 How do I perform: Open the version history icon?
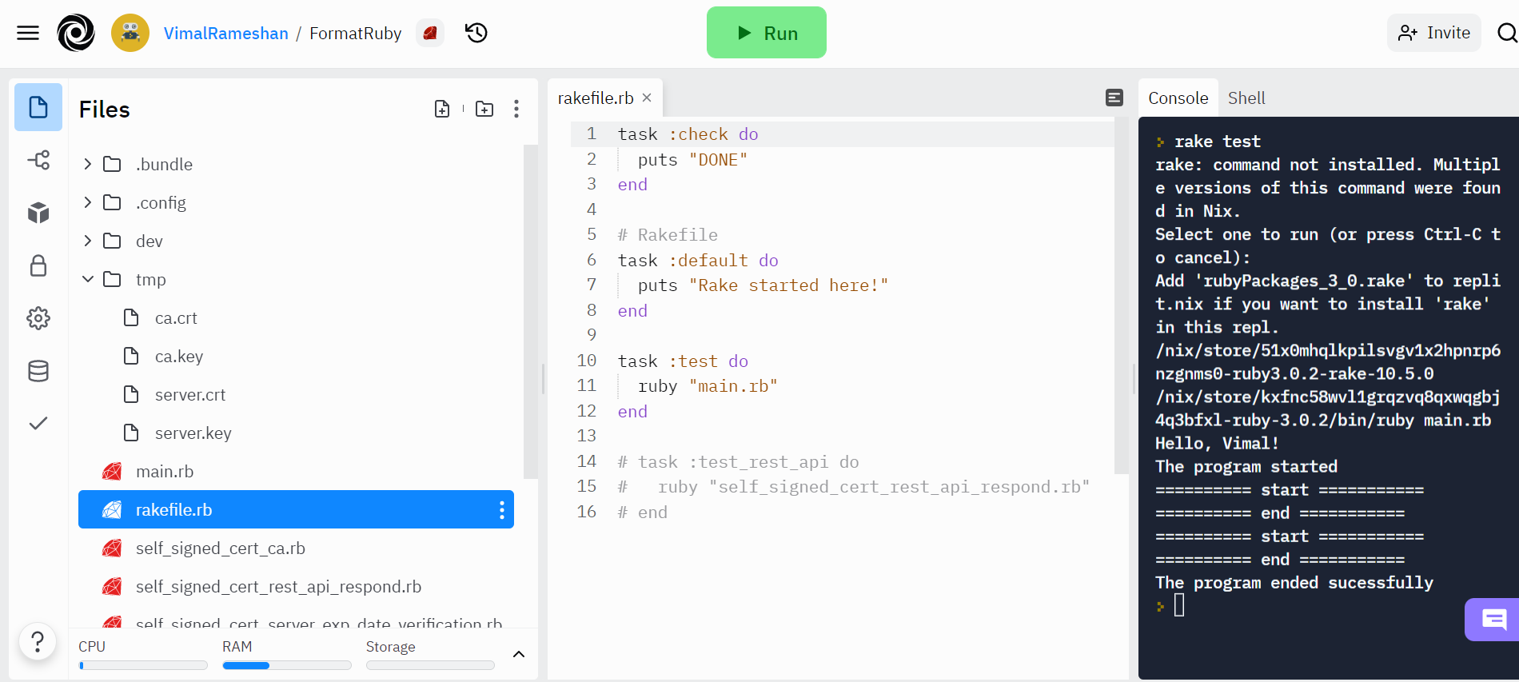(x=476, y=33)
